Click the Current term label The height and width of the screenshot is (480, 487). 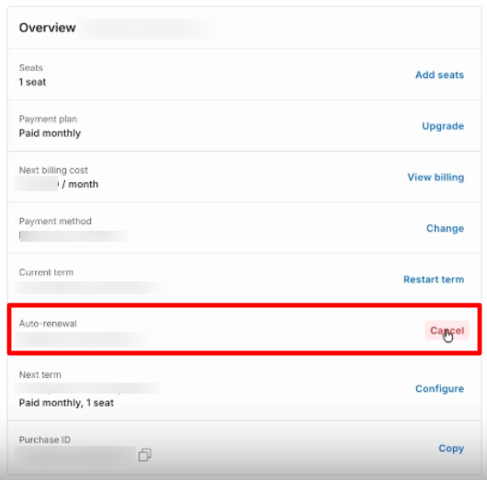click(x=46, y=272)
